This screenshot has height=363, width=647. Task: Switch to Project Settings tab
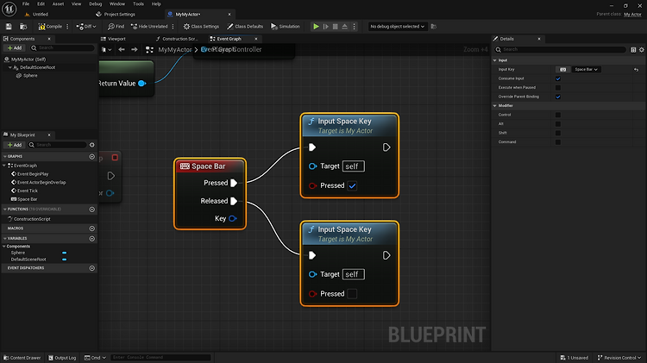[116, 14]
